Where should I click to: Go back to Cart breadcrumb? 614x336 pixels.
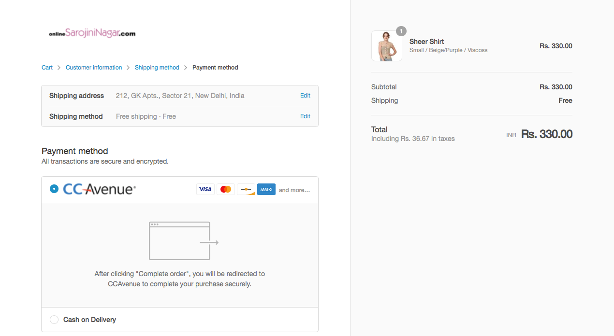coord(47,68)
